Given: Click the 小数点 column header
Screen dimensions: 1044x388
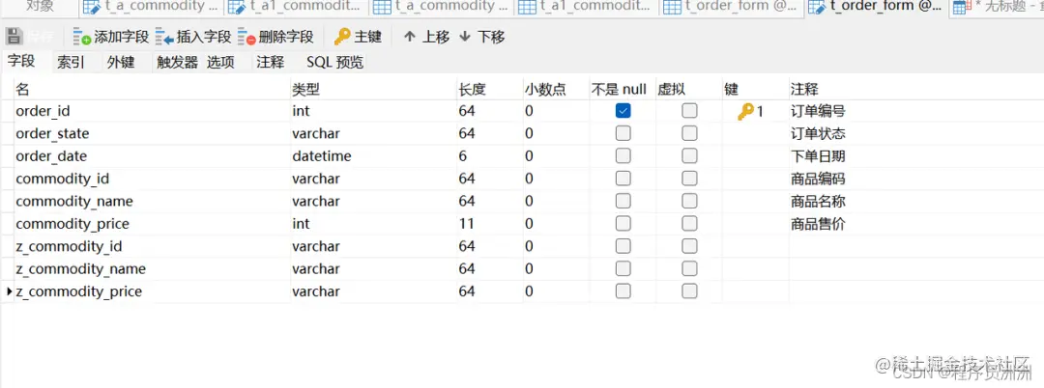Looking at the screenshot, I should [x=556, y=89].
